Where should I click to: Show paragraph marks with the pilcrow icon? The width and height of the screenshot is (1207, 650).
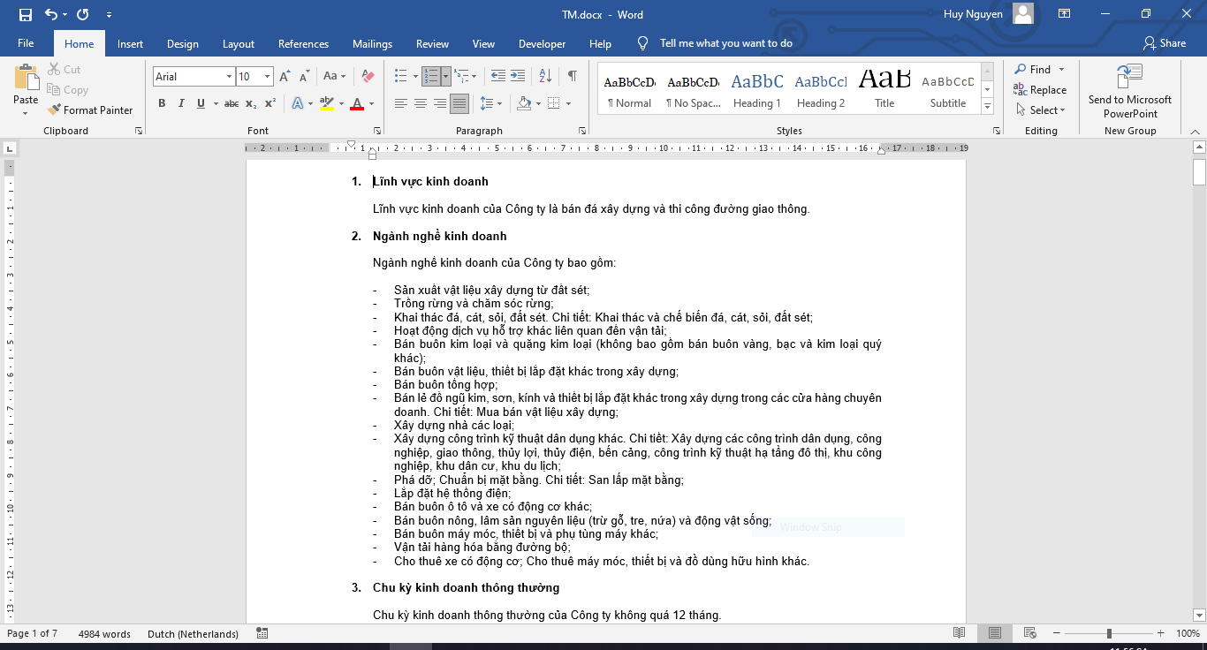click(572, 77)
